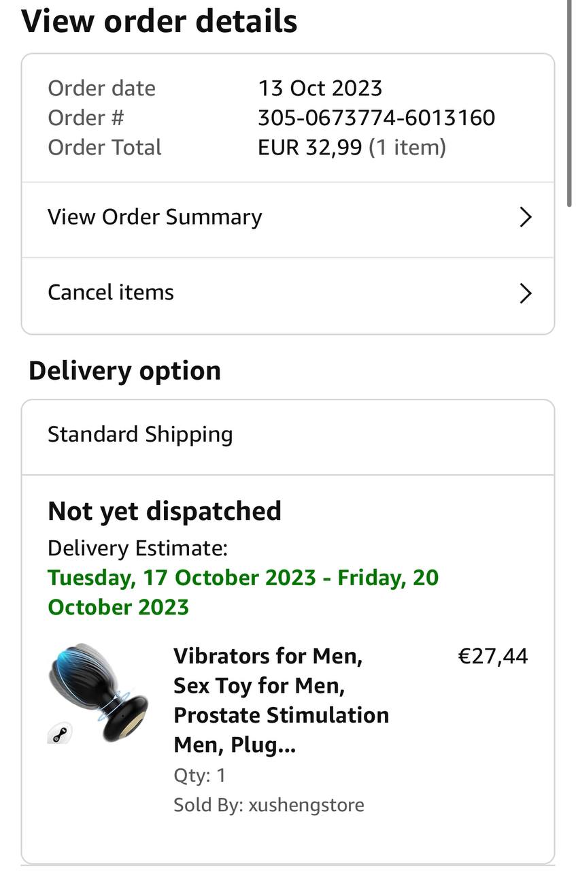
Task: Open View Order Summary row label
Action: point(154,217)
